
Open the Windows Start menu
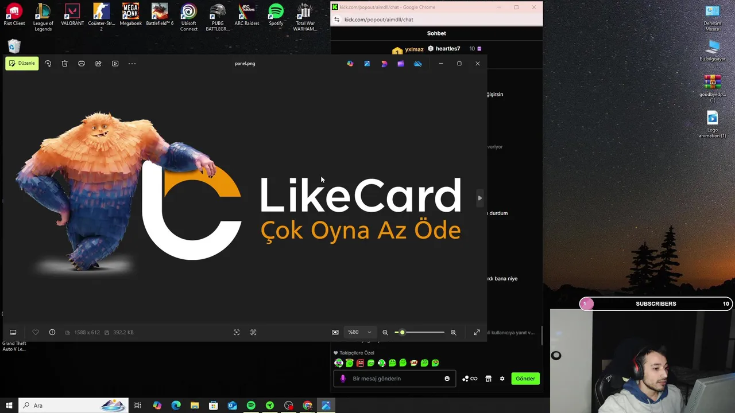[9, 406]
